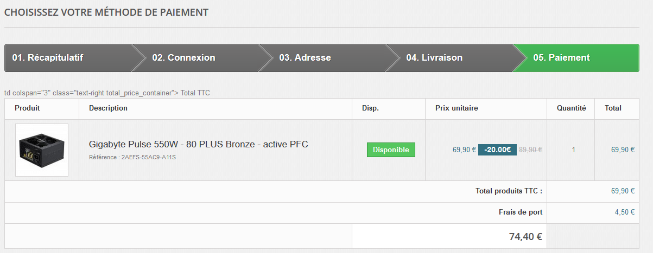Click the Prix unitaire column header
This screenshot has height=253, width=653.
click(x=457, y=108)
